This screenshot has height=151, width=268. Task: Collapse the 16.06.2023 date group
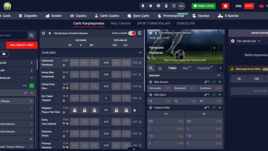point(140,53)
